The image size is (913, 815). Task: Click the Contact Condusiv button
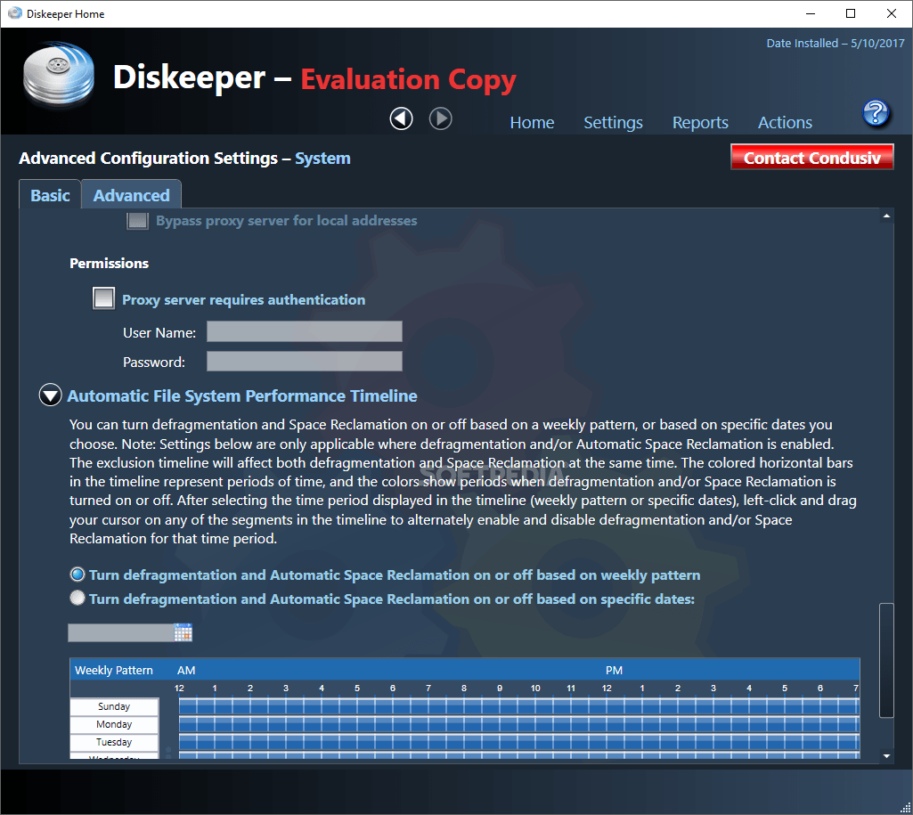(x=811, y=157)
